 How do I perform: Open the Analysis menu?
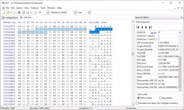coord(35,8)
